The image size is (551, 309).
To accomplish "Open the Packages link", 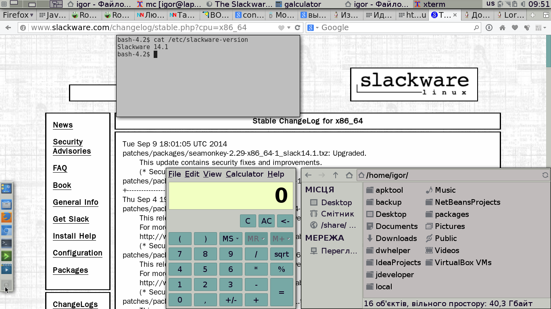I will (71, 270).
